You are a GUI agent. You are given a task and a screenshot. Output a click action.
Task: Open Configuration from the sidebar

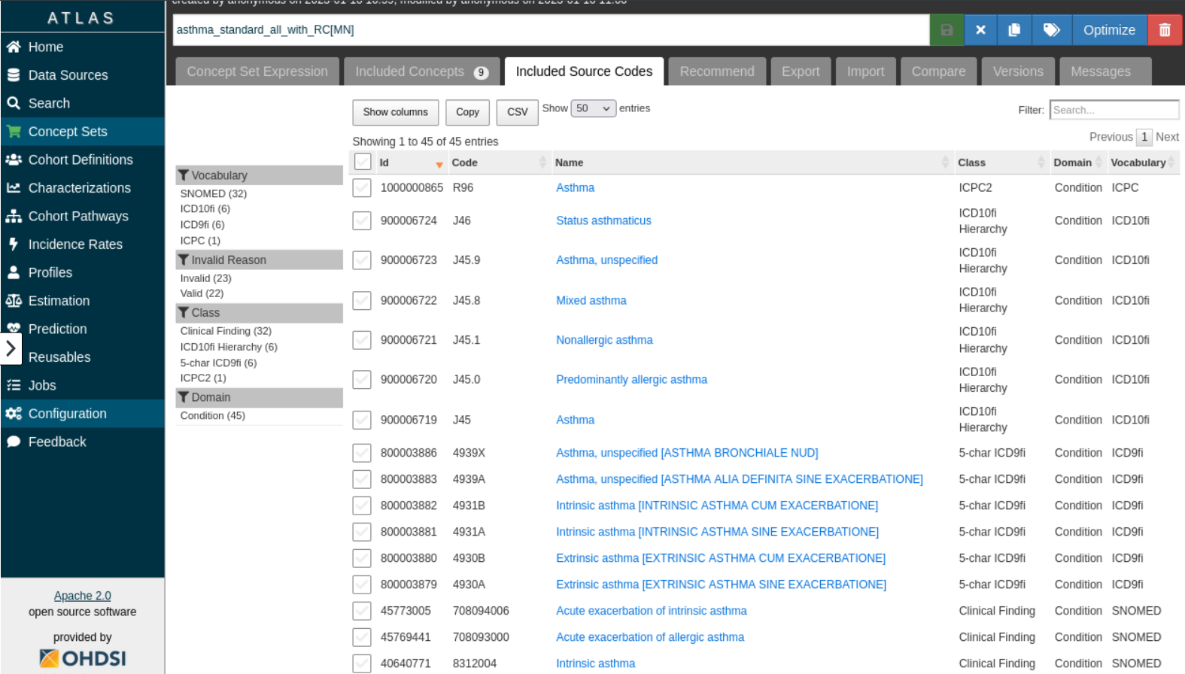coord(67,414)
